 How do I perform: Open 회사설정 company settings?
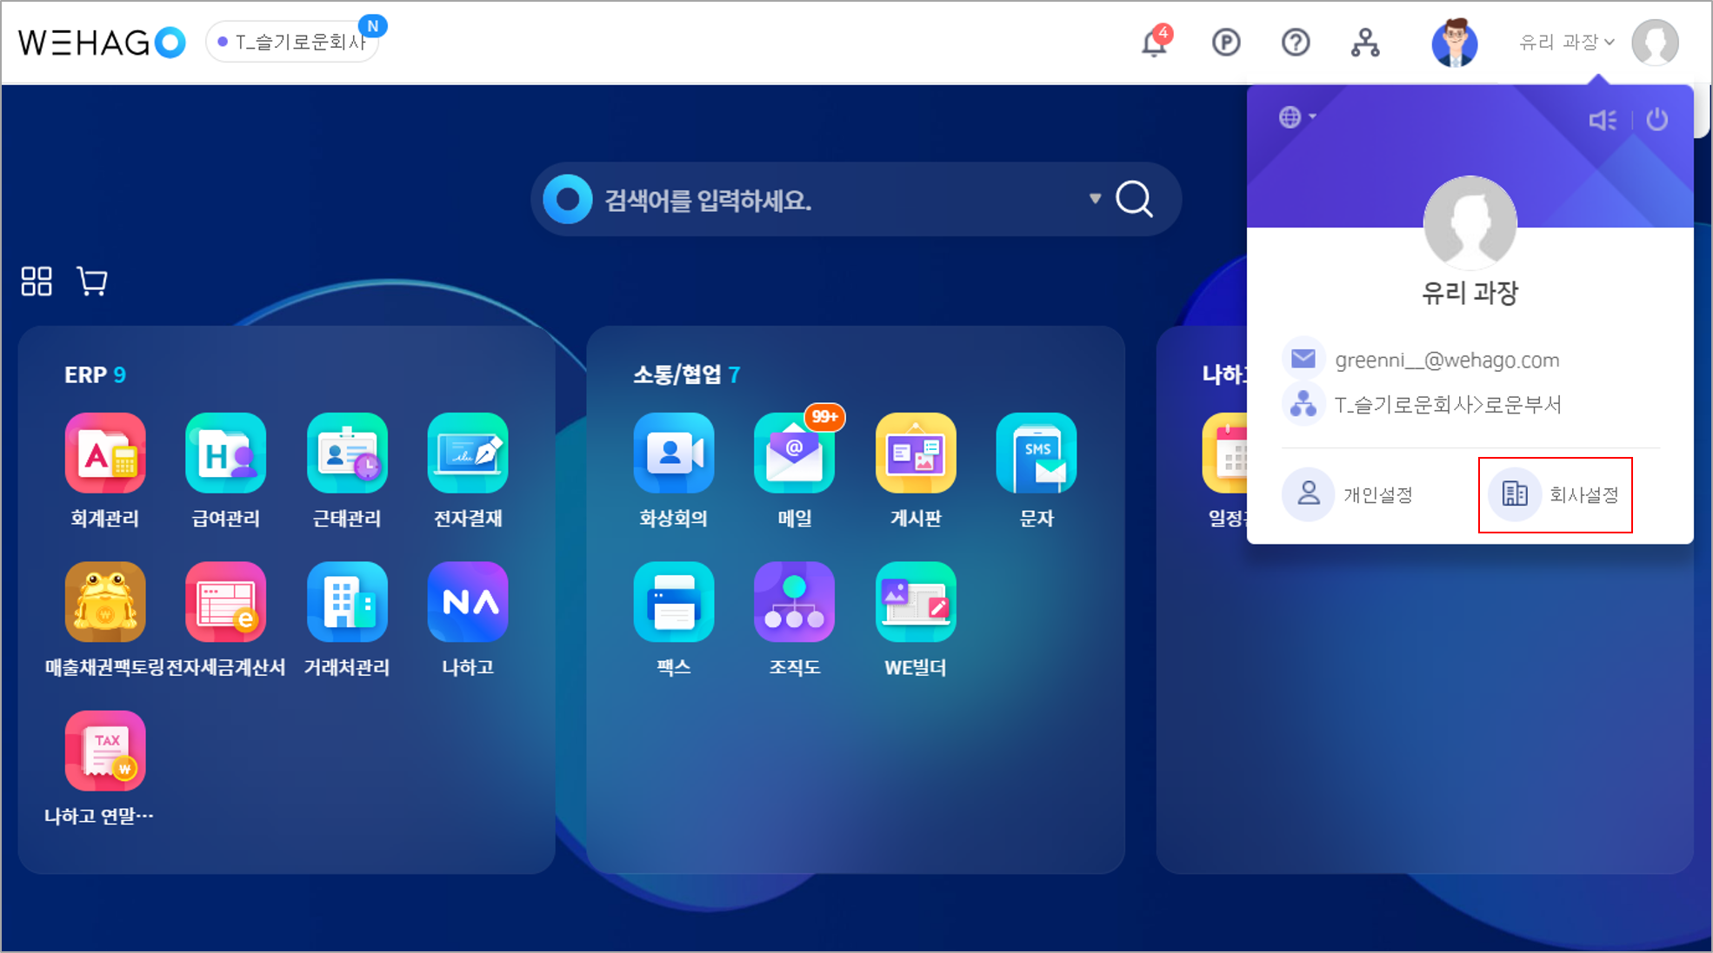tap(1555, 494)
